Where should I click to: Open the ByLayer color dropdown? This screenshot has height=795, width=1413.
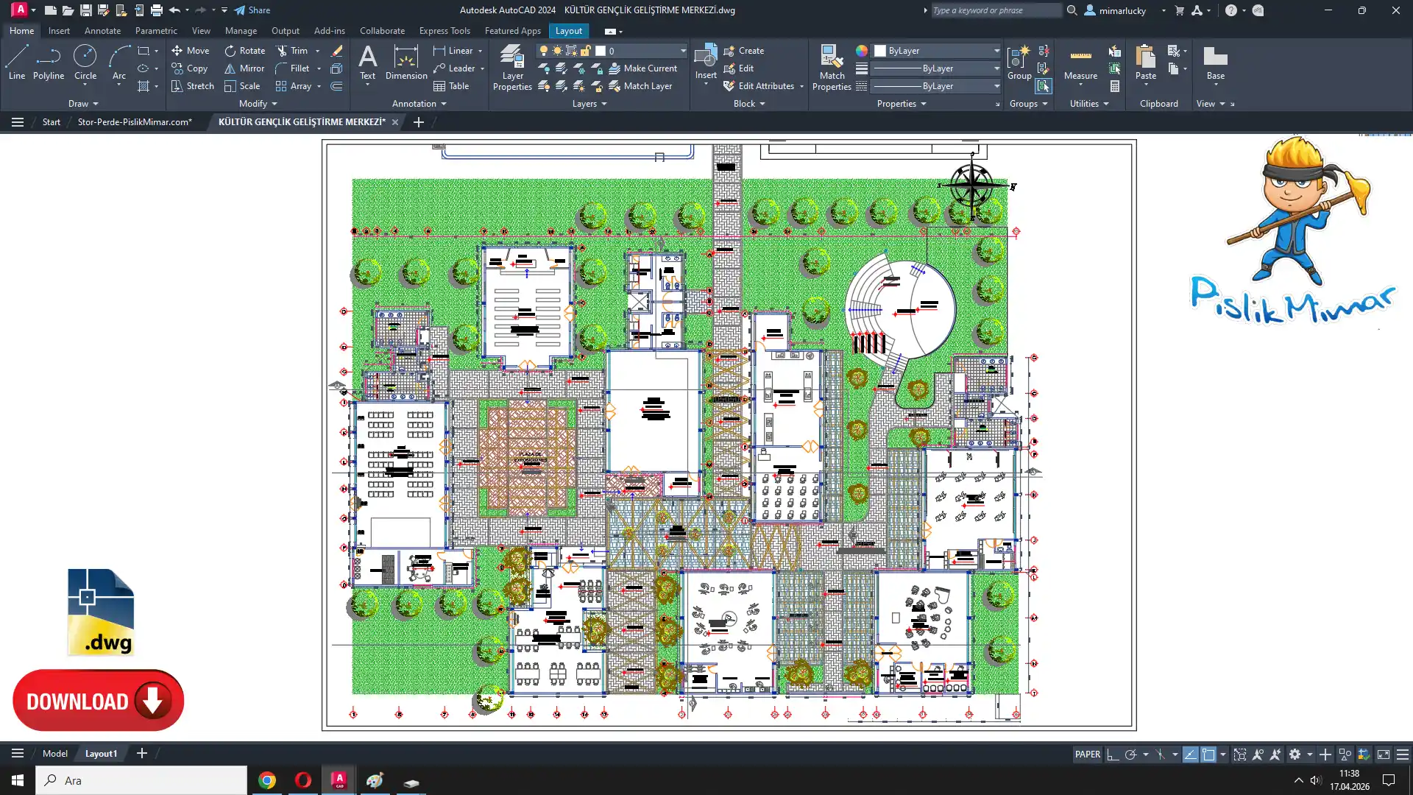click(996, 51)
